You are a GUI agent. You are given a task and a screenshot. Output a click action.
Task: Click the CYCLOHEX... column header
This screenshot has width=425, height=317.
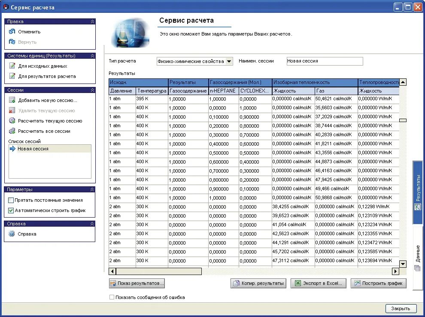click(255, 91)
